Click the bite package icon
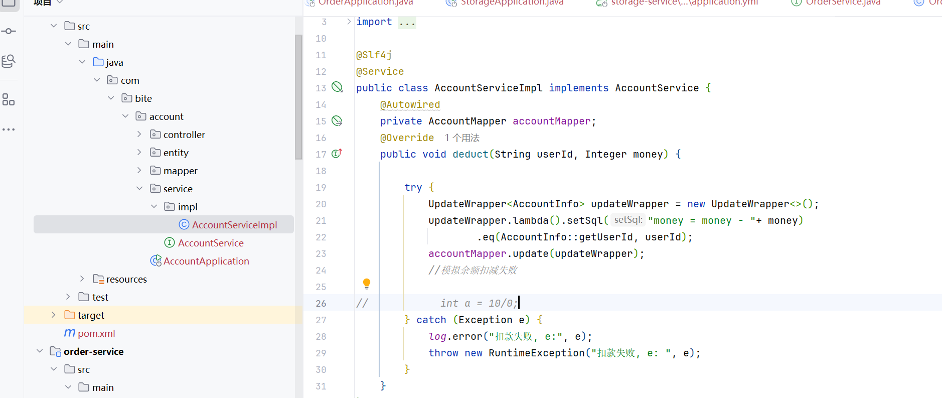The image size is (942, 398). pos(127,98)
